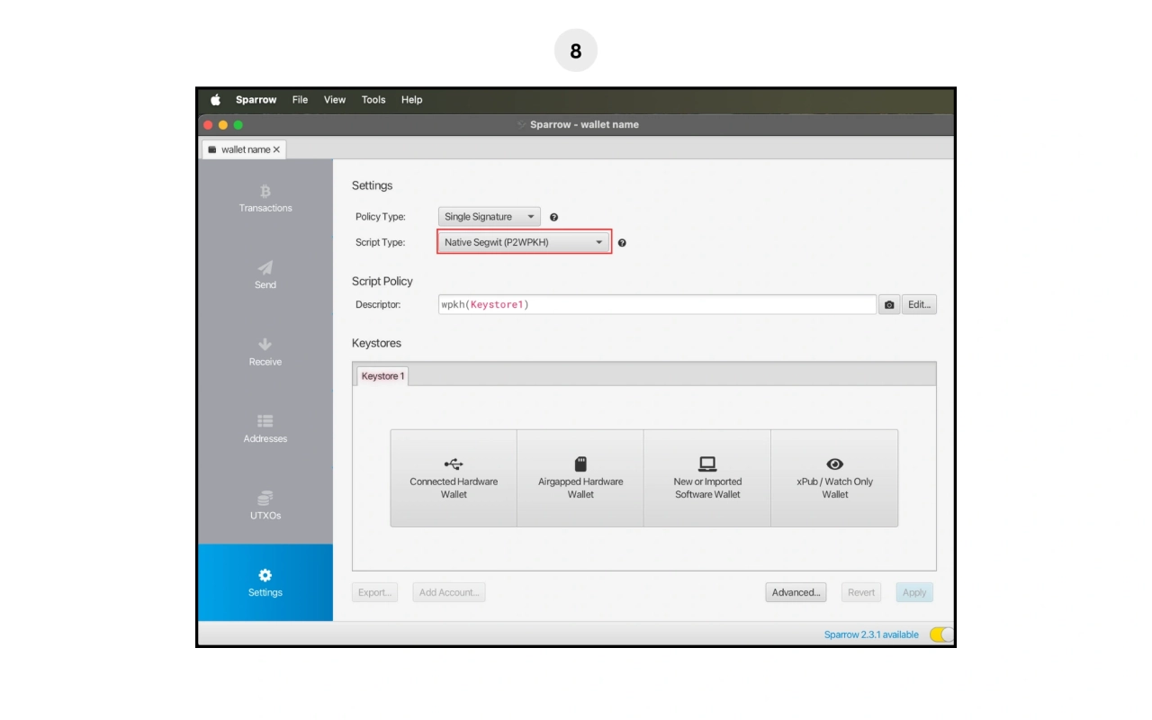Click the Apple menu icon
Screen dimensions: 1152x720
click(215, 100)
